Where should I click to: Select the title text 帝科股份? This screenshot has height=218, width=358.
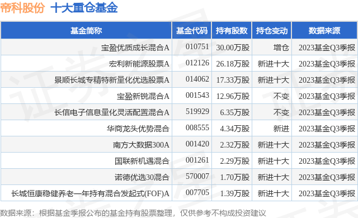click(22, 8)
